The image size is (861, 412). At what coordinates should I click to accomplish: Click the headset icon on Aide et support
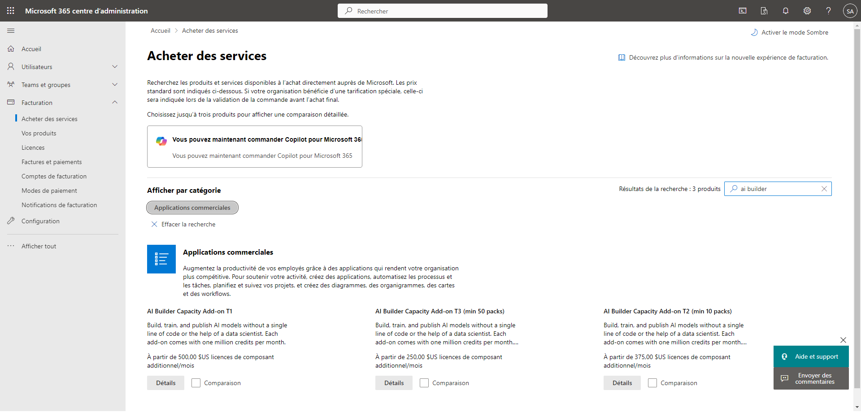pos(785,356)
